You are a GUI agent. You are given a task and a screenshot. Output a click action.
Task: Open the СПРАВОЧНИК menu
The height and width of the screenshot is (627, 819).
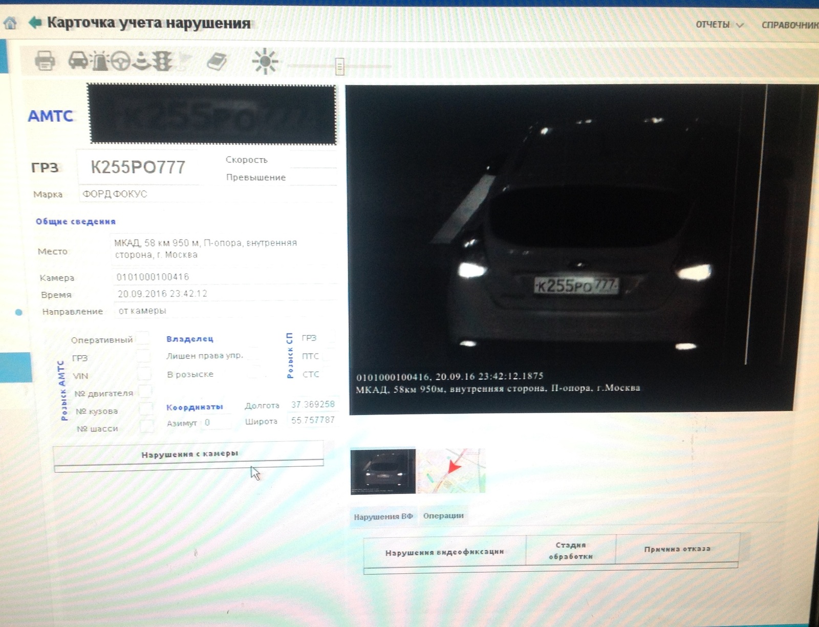790,25
